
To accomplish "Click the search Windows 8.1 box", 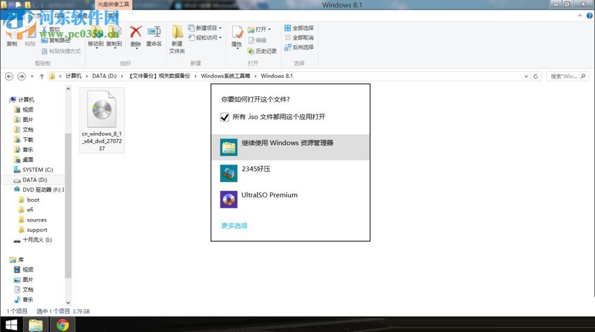I will [x=568, y=76].
